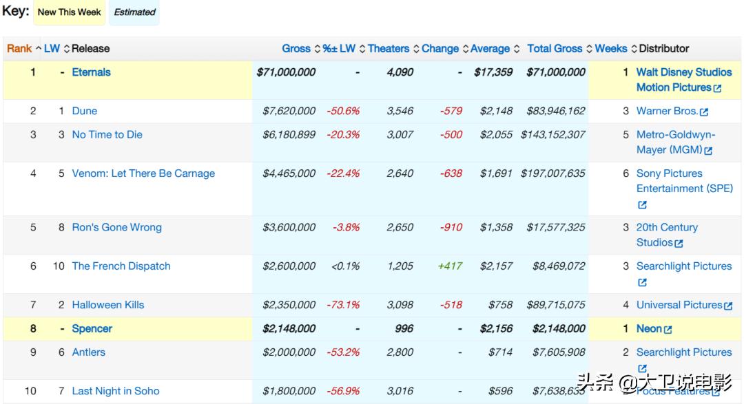Click the Estimated key label
This screenshot has width=744, height=404.
[134, 12]
